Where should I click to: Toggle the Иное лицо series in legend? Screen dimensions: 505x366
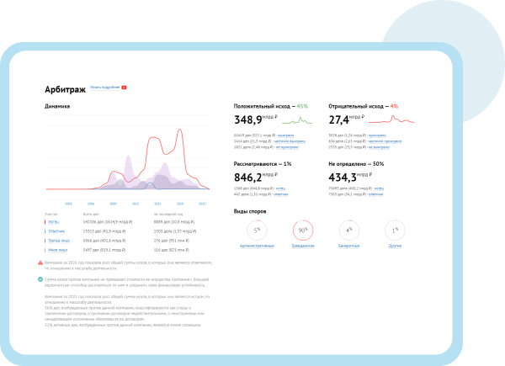click(x=57, y=250)
